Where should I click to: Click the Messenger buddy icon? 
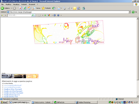click(83, 8)
